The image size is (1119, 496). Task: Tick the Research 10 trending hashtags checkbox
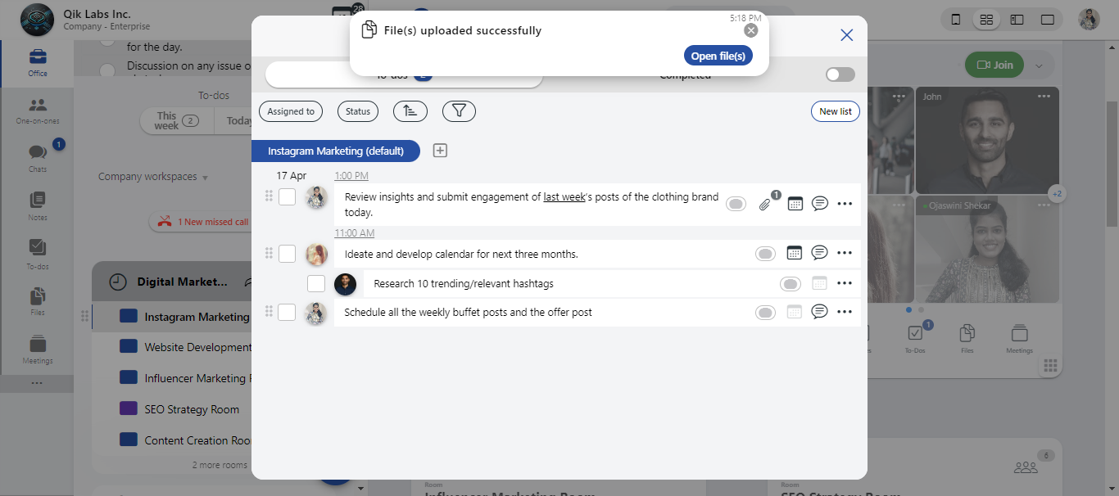pyautogui.click(x=316, y=284)
